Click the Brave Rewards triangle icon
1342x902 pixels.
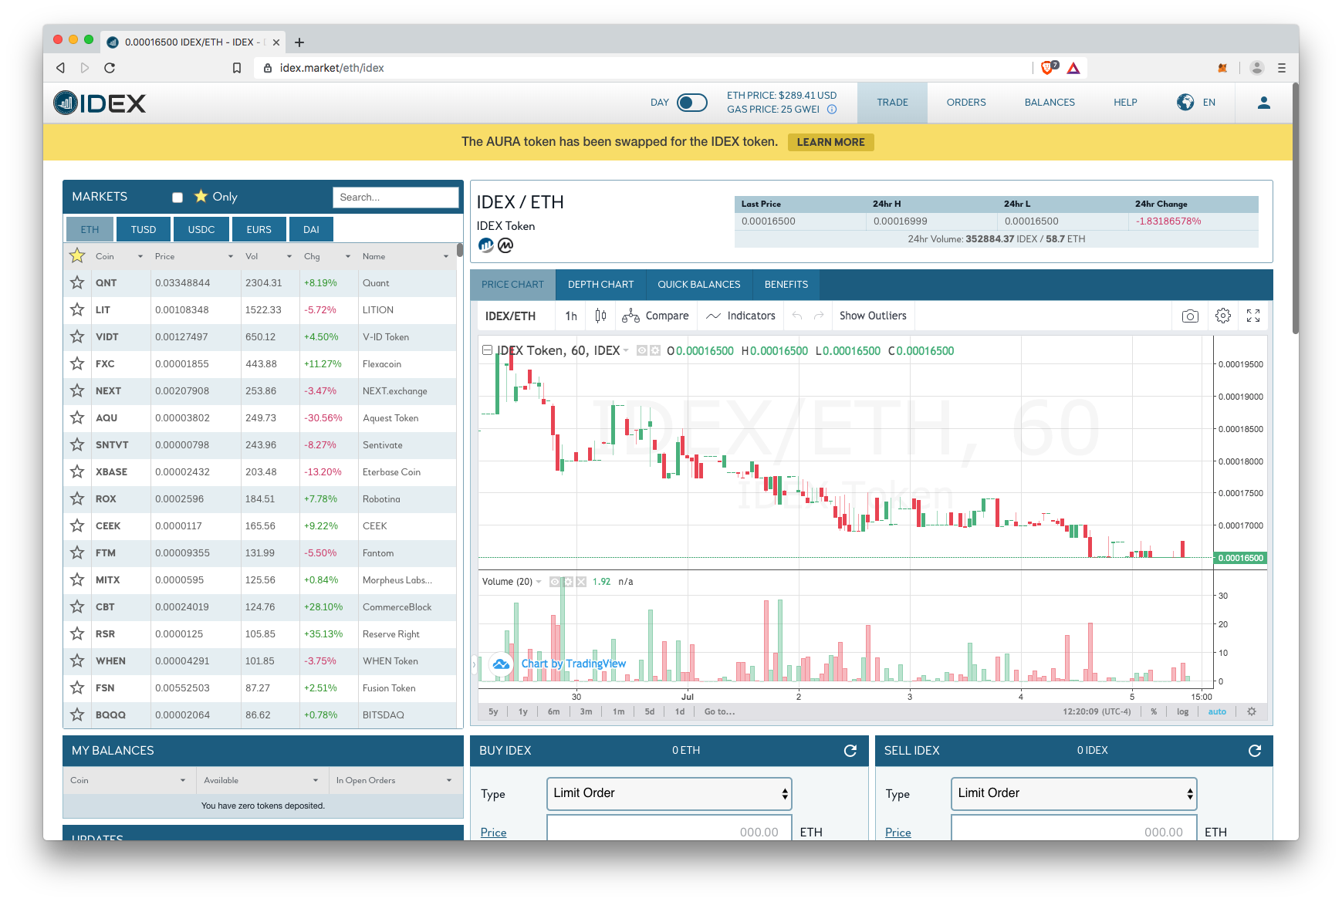[x=1073, y=68]
